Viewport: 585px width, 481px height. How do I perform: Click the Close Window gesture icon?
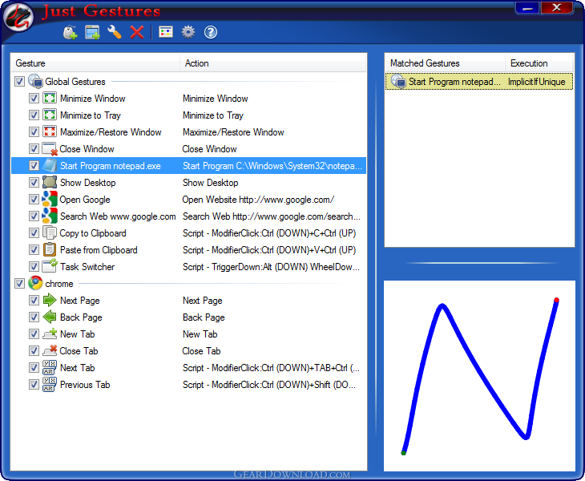[x=50, y=149]
